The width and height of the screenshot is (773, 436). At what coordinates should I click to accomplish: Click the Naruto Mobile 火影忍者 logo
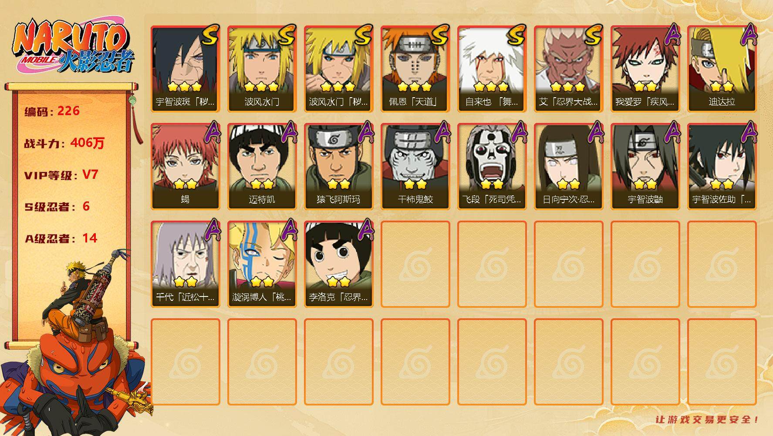(73, 47)
